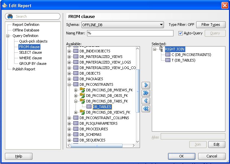Click the Edit button under Selected
The height and width of the screenshot is (164, 230).
(217, 144)
